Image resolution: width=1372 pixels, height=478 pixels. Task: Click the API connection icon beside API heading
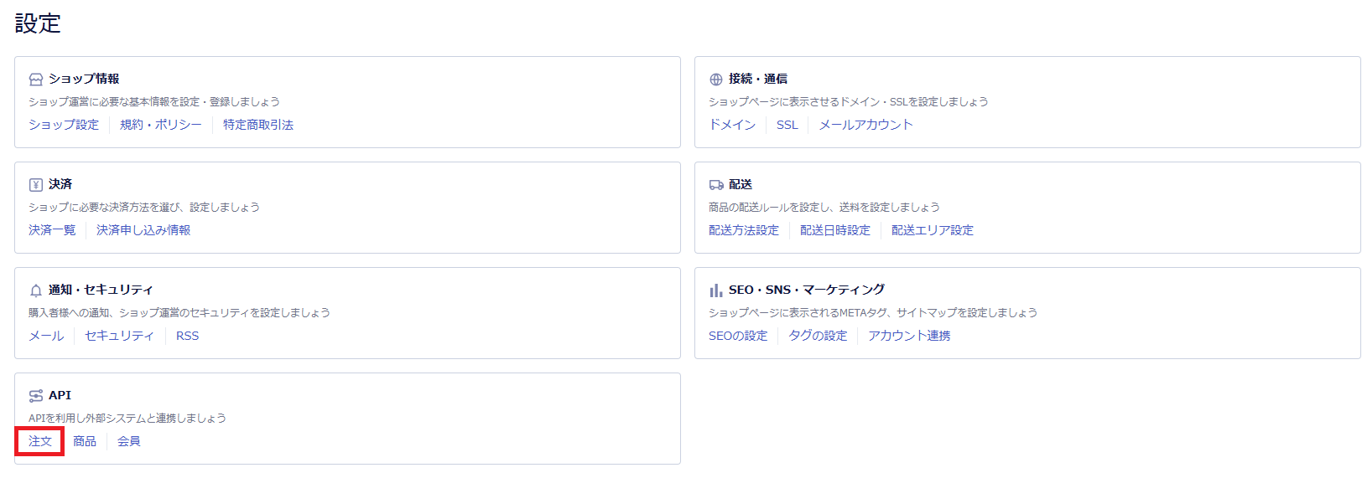tap(36, 396)
